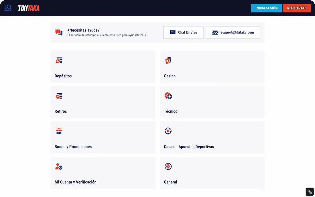Click the gift box icon for Bonos

59,131
